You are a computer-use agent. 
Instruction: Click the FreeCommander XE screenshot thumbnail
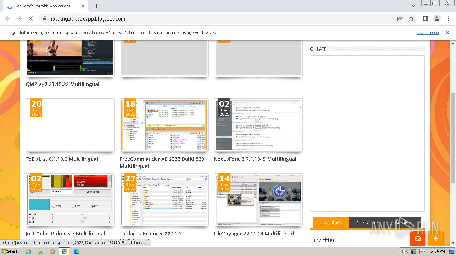(164, 125)
